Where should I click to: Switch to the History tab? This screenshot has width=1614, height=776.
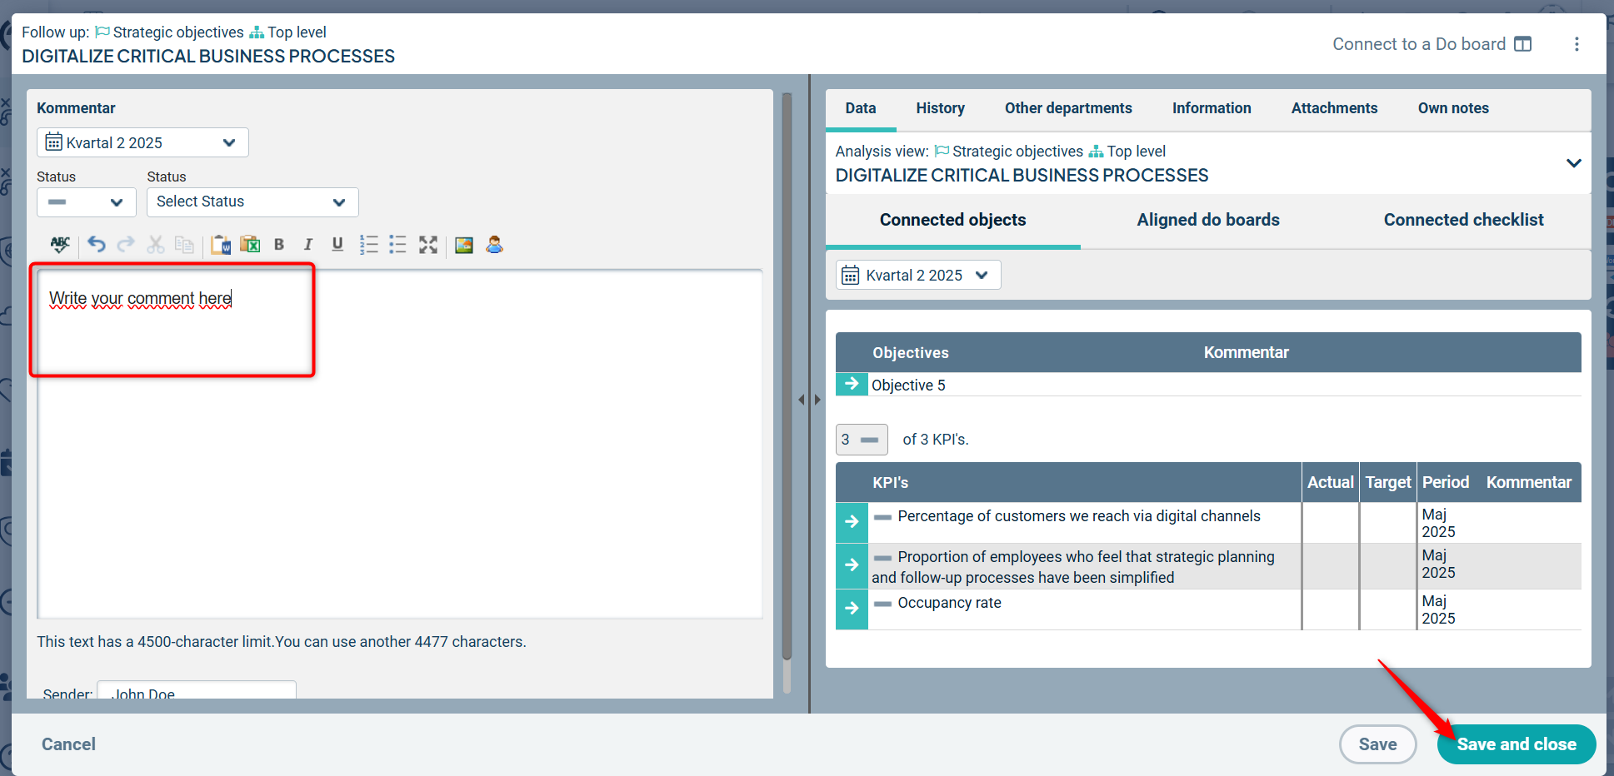click(x=940, y=108)
